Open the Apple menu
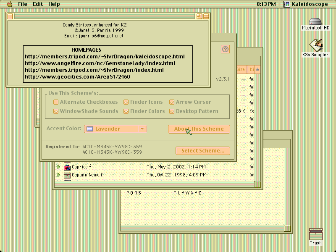 (10, 4)
